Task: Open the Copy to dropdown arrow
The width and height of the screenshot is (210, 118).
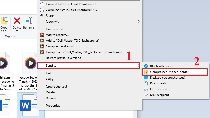Action: point(6,31)
